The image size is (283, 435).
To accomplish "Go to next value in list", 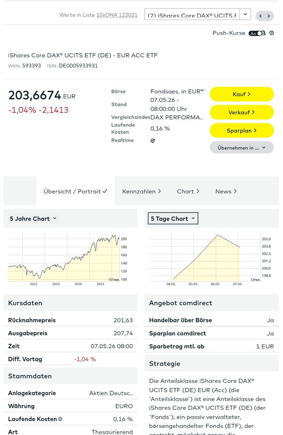I will (269, 16).
